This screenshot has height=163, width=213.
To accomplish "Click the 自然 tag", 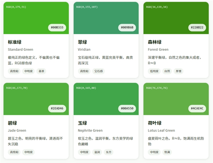I will [x=167, y=71].
